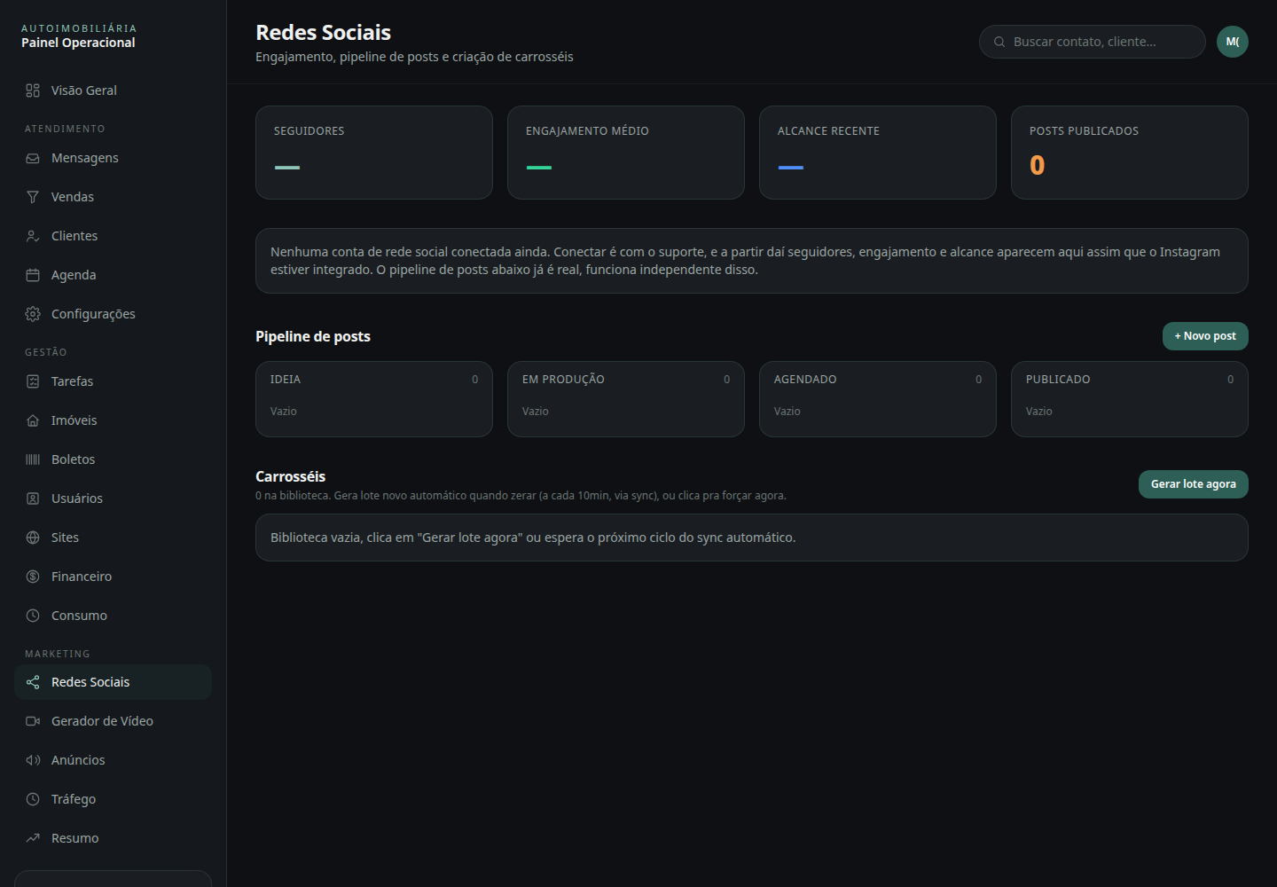Viewport: 1277px width, 887px height.
Task: Select the Posts Publicados stat card
Action: (1130, 153)
